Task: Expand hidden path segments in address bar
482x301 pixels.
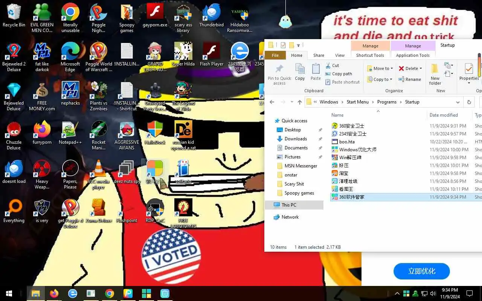Action: coord(315,102)
